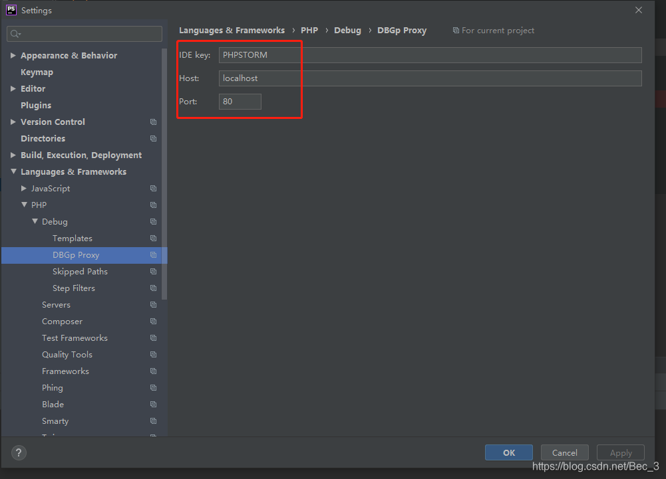Focus the settings search field

coord(84,34)
